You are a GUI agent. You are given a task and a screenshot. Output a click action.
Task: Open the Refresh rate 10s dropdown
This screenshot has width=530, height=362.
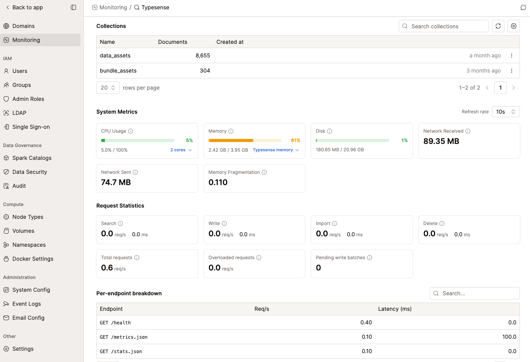[506, 112]
